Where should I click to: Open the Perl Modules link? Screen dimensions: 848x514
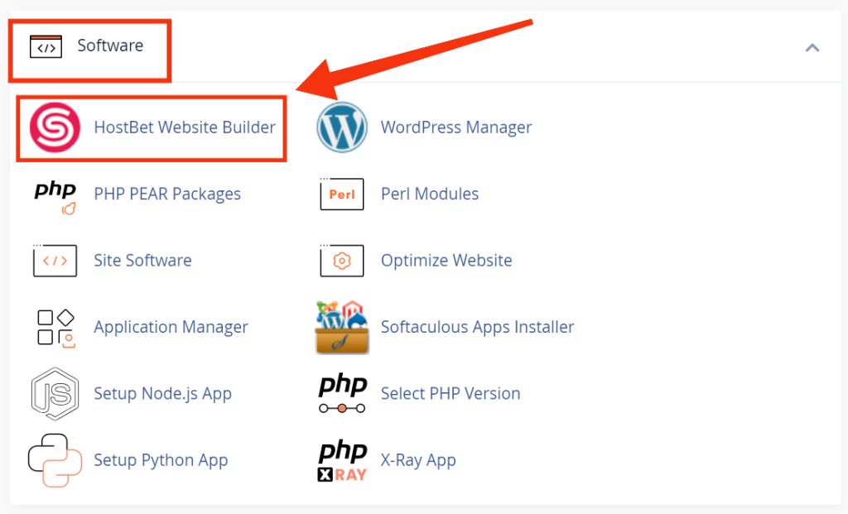click(x=430, y=194)
